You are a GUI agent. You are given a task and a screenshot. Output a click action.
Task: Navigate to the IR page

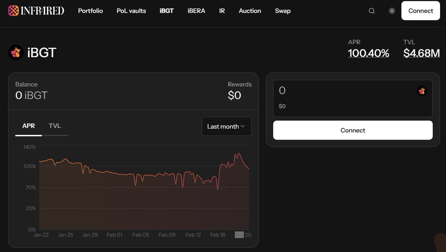pyautogui.click(x=222, y=11)
